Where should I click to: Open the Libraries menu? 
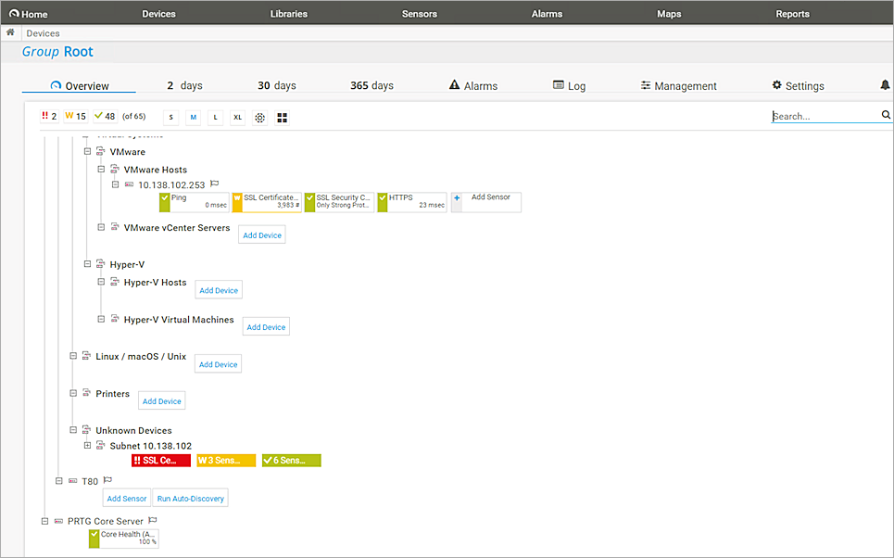(x=288, y=14)
